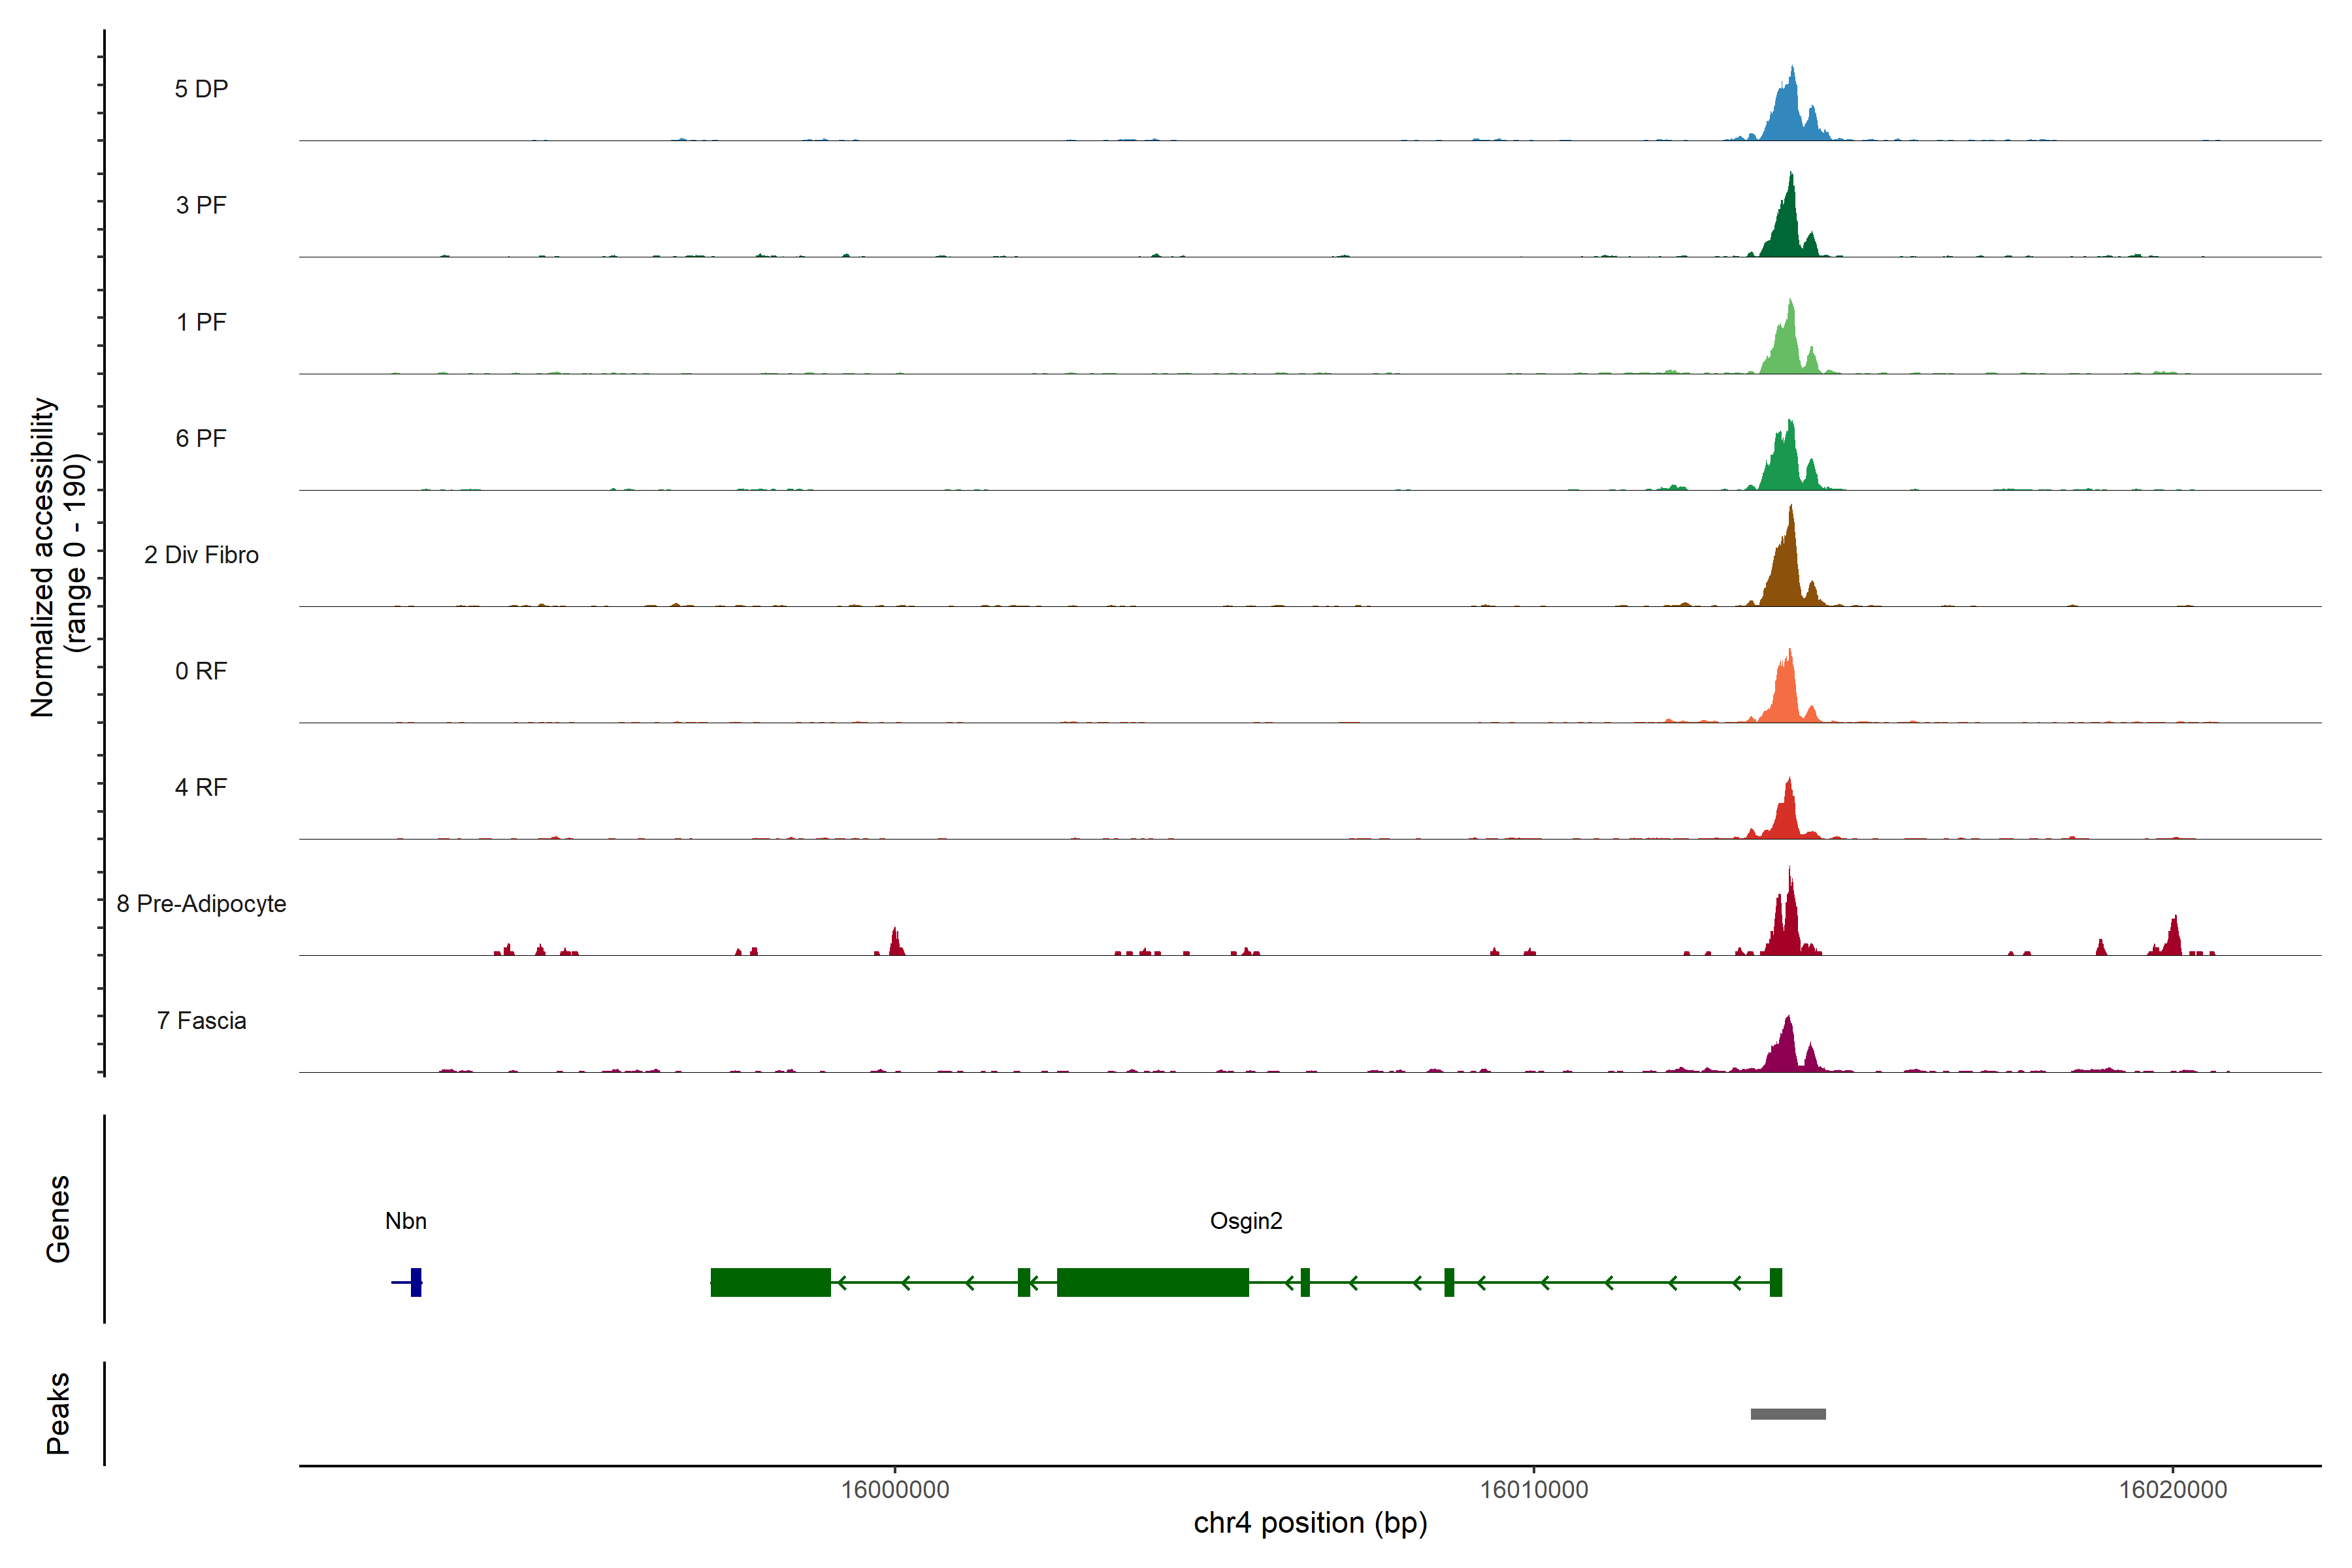The width and height of the screenshot is (2352, 1568).
Task: Click the 4 RF track label
Action: click(201, 787)
